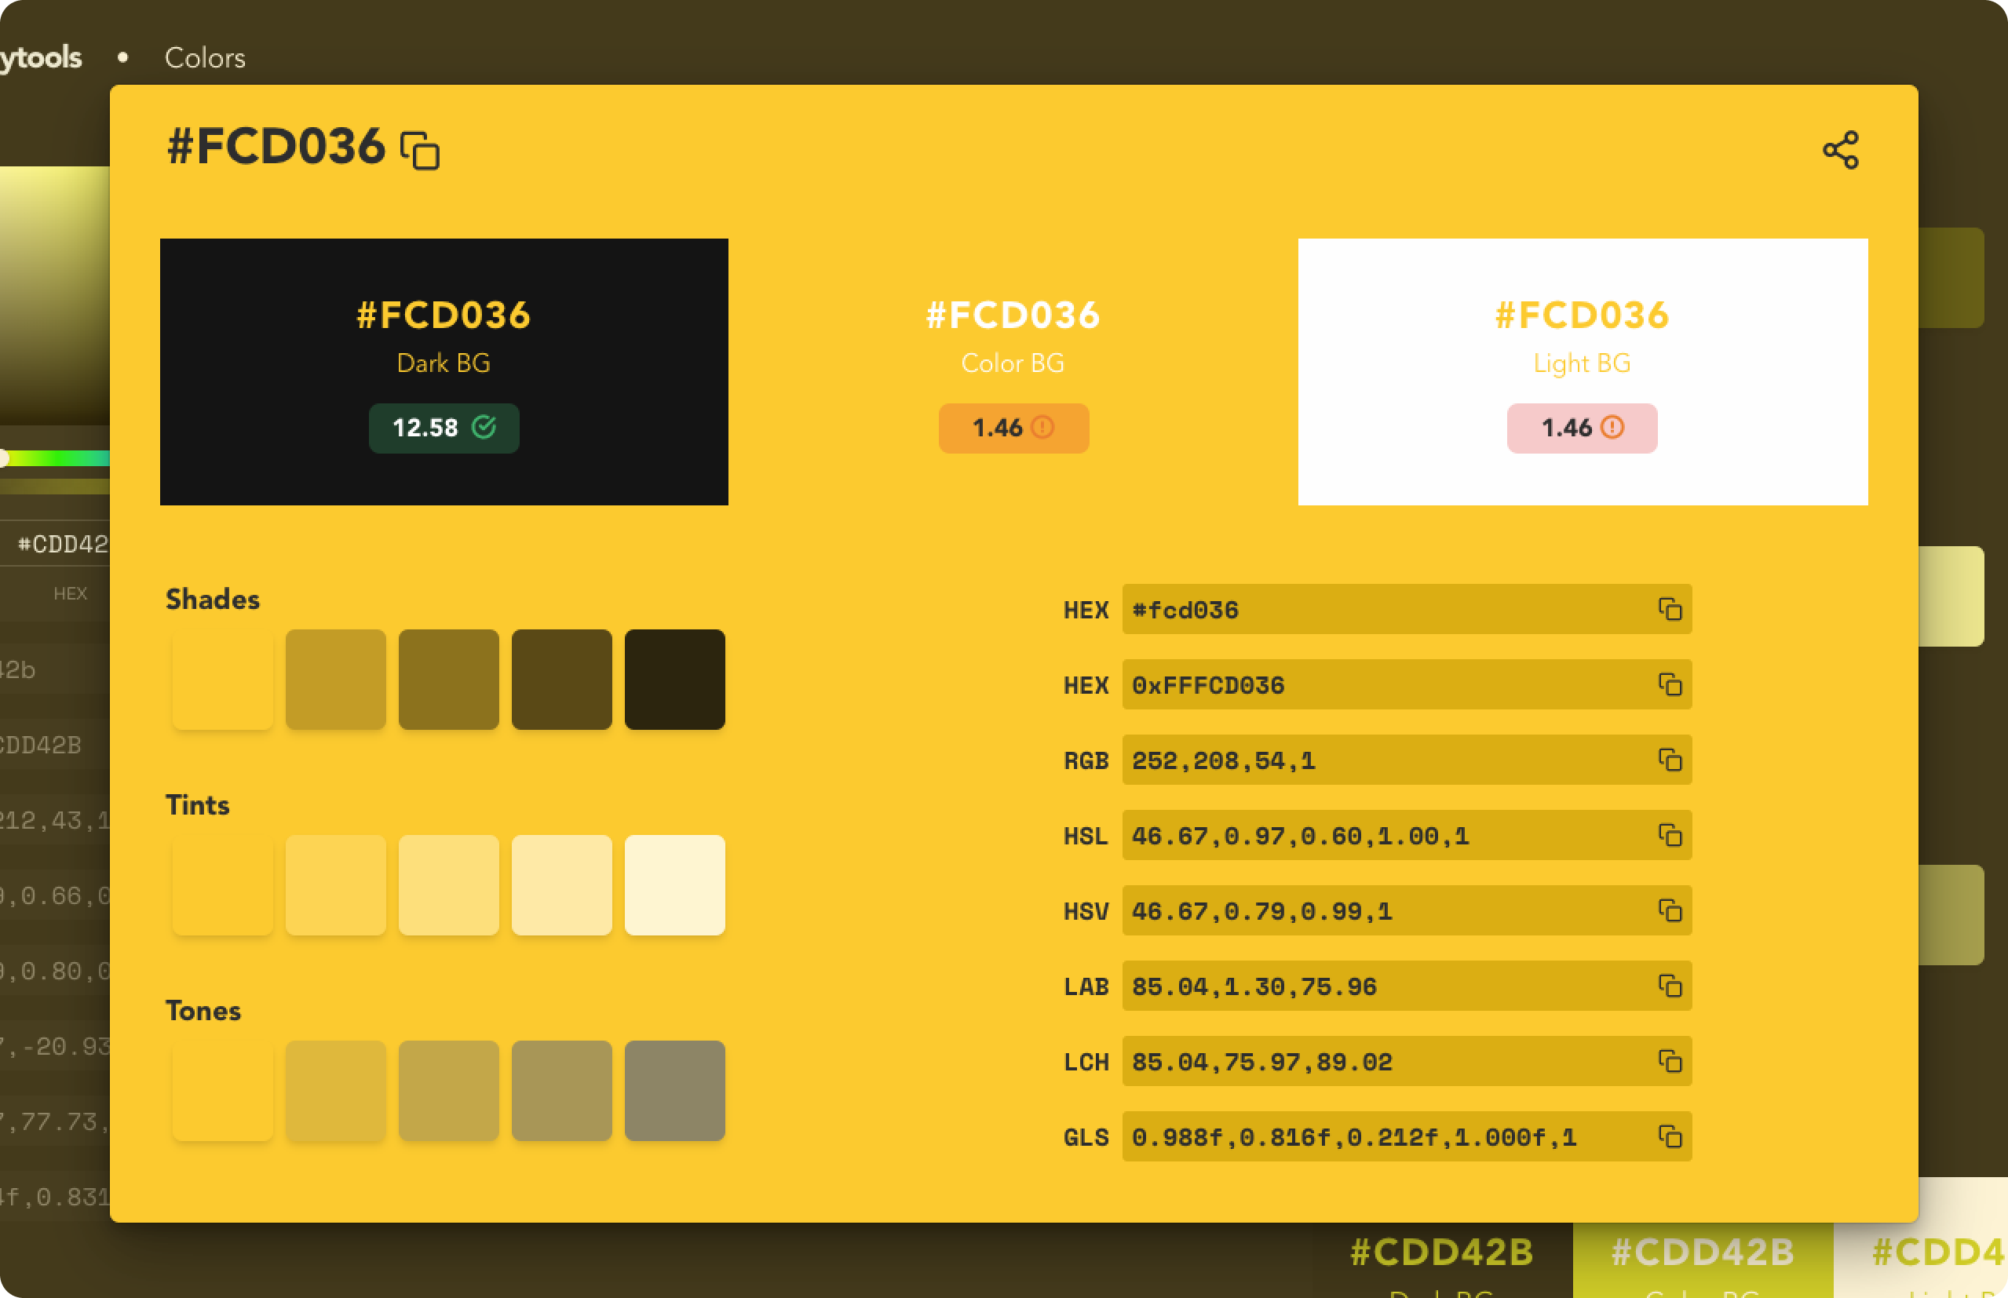Screen dimensions: 2008x1298
Task: Choose the lightest cream tint swatch
Action: click(674, 885)
